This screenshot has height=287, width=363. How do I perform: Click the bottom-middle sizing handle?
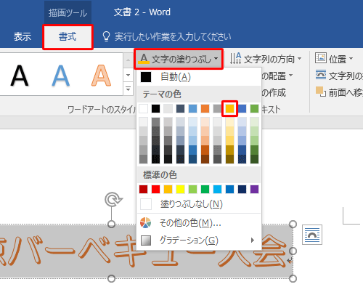pos(111,279)
